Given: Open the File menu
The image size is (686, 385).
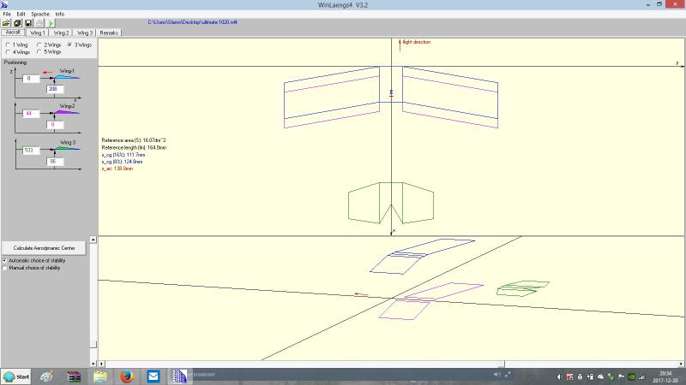Looking at the screenshot, I should [7, 15].
